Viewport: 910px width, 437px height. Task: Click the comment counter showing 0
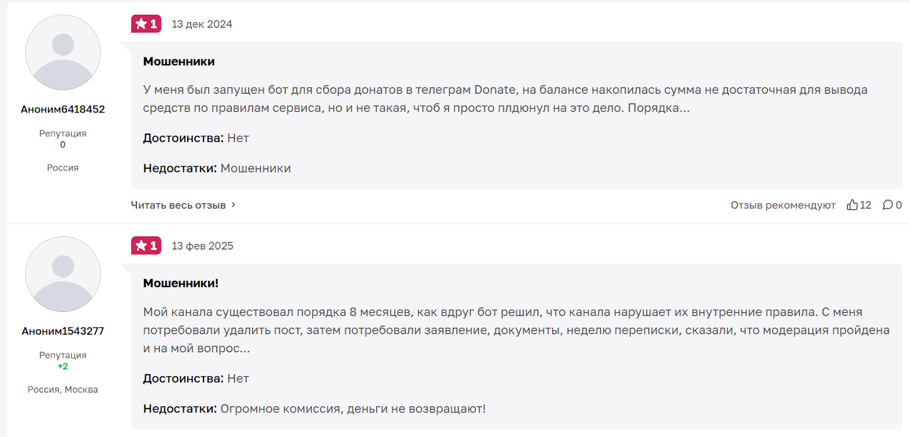pos(899,205)
